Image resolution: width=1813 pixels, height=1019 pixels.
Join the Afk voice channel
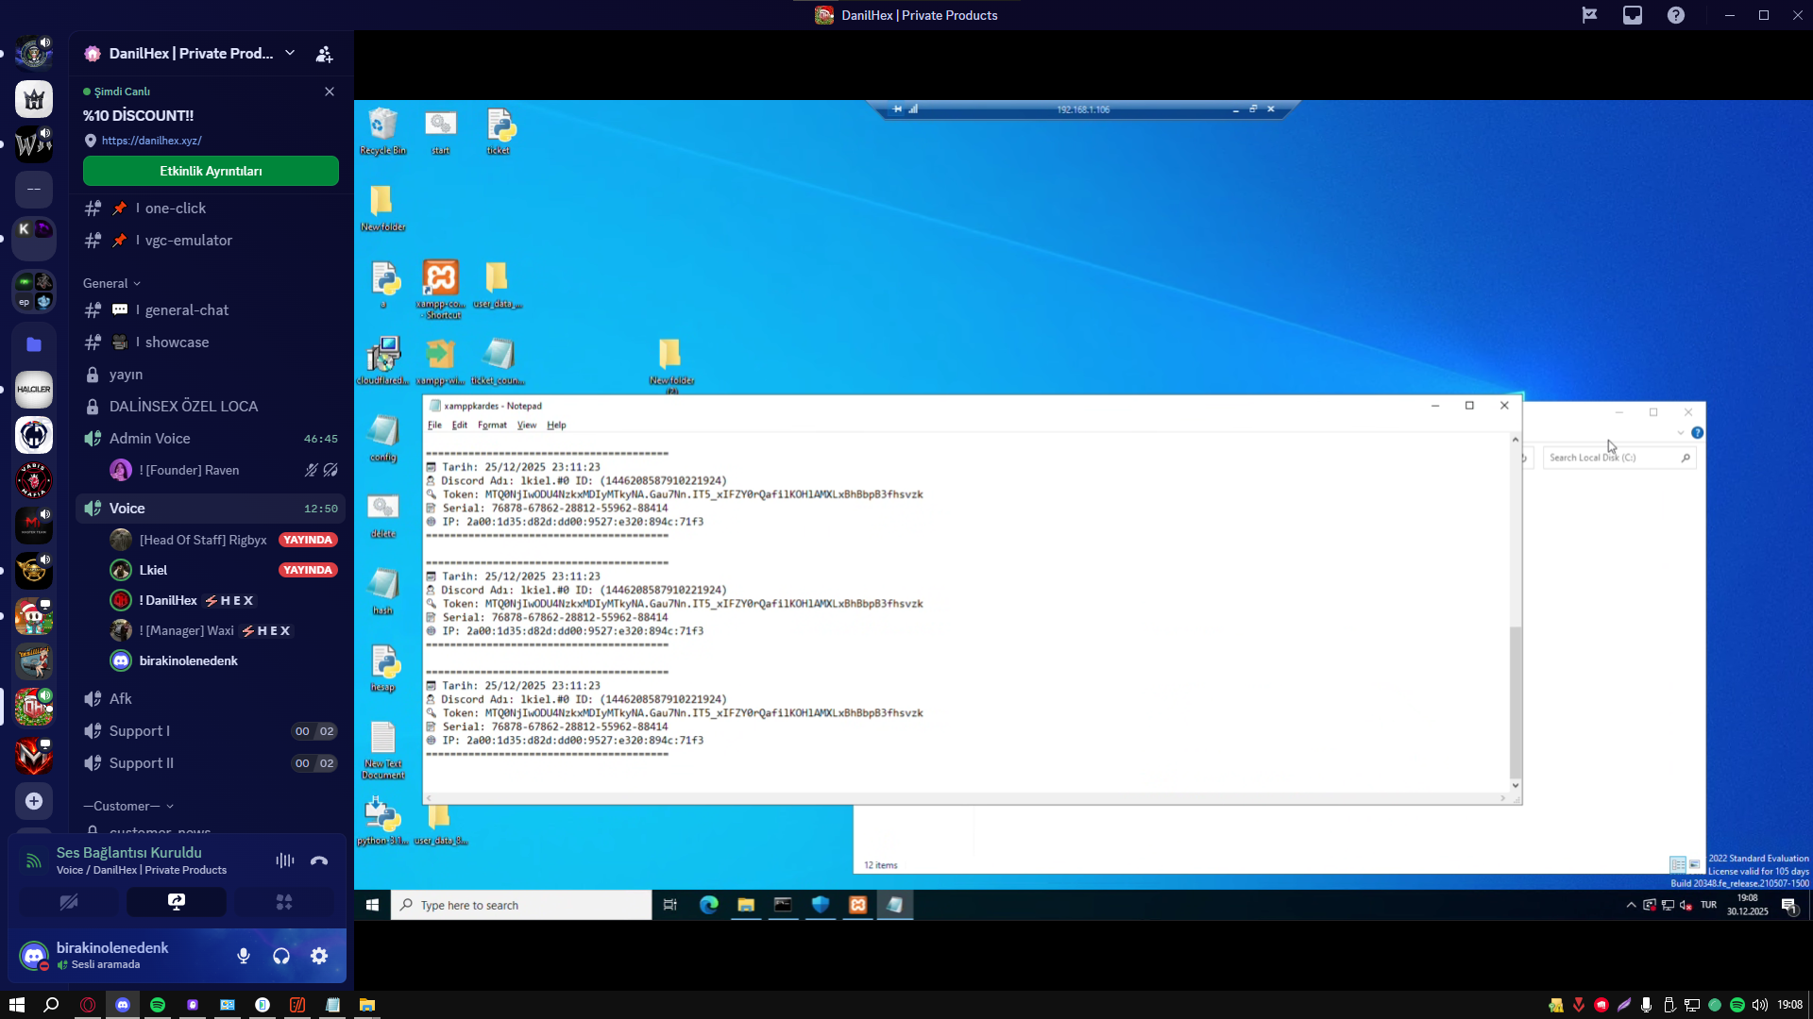pos(211,699)
